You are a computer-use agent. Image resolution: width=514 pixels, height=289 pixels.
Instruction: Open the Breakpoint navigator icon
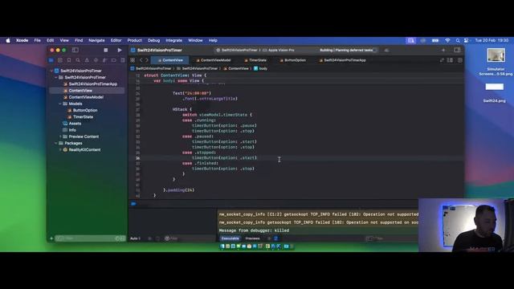pos(114,60)
